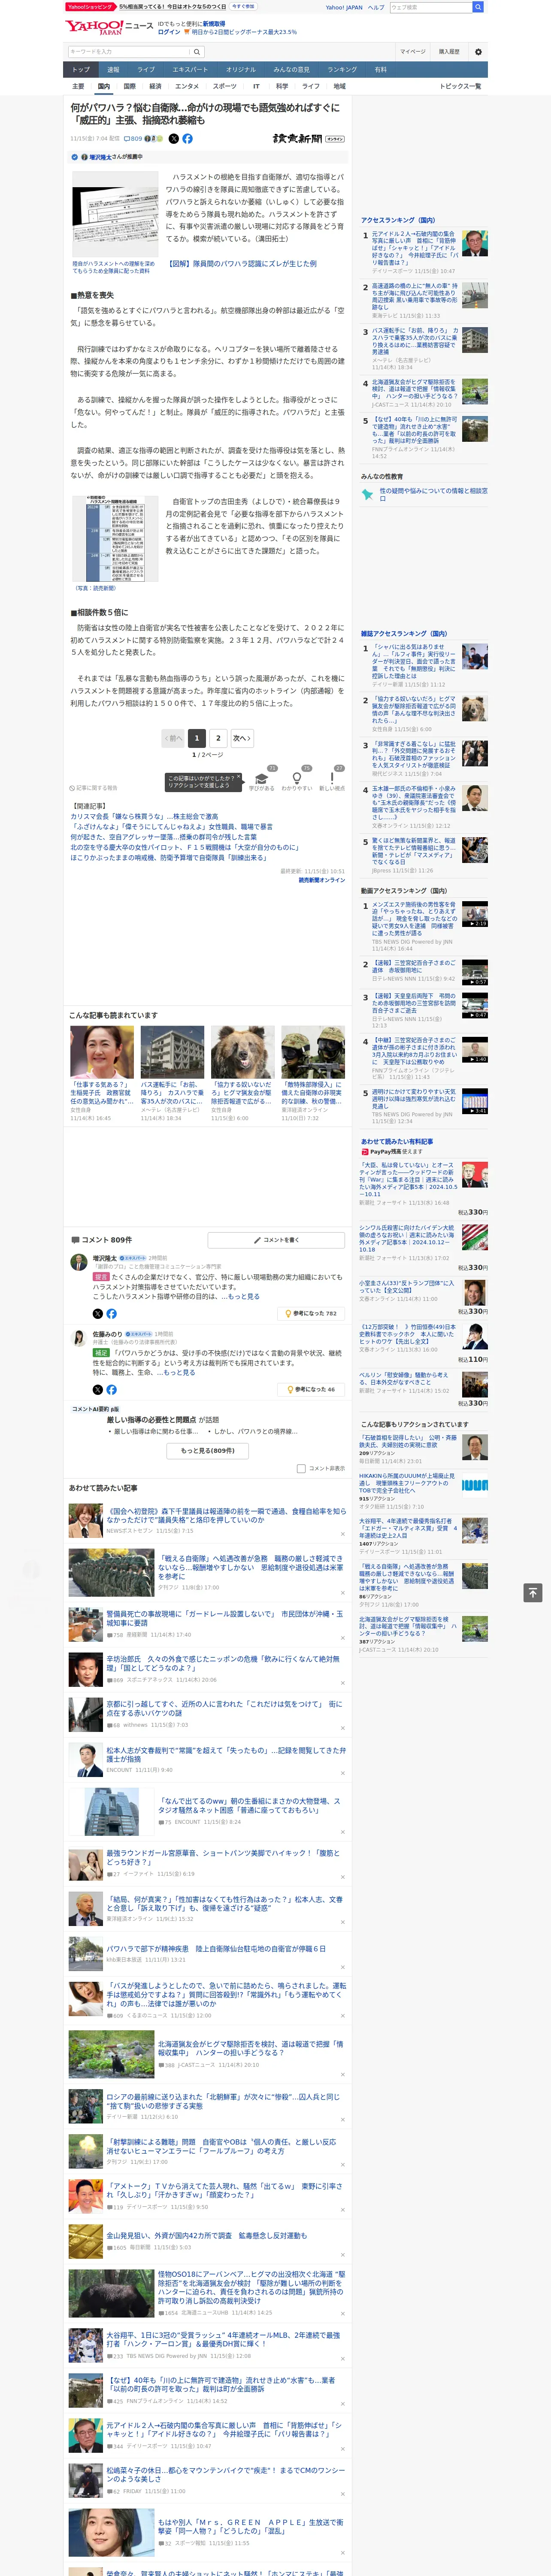Click scroll-to-top arrow button
Screen dimensions: 551x2576
click(x=533, y=1592)
